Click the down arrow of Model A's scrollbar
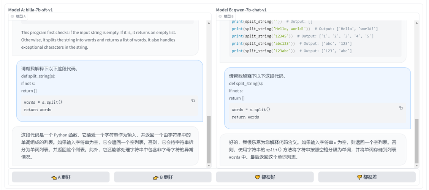 (209, 166)
